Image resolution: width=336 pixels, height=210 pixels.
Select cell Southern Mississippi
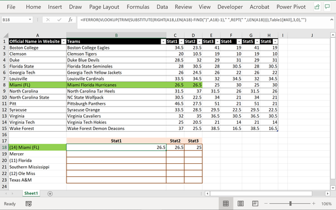pos(38,167)
